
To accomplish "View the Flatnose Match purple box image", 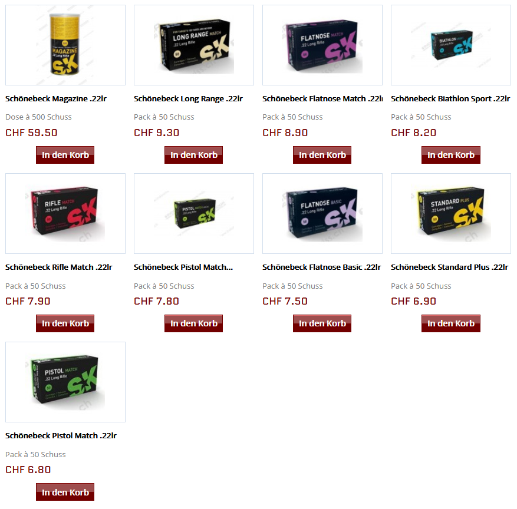I will tap(322, 45).
